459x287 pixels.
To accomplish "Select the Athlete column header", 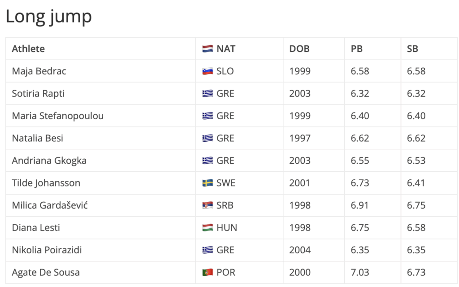I will tap(28, 49).
